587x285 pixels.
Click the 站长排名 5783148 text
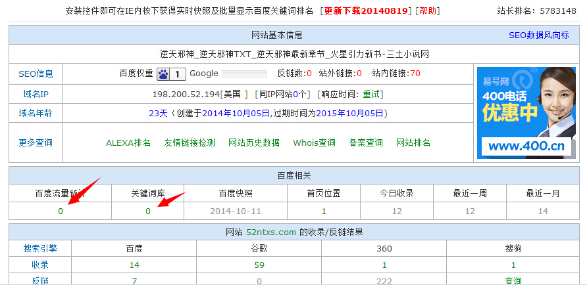(x=536, y=11)
